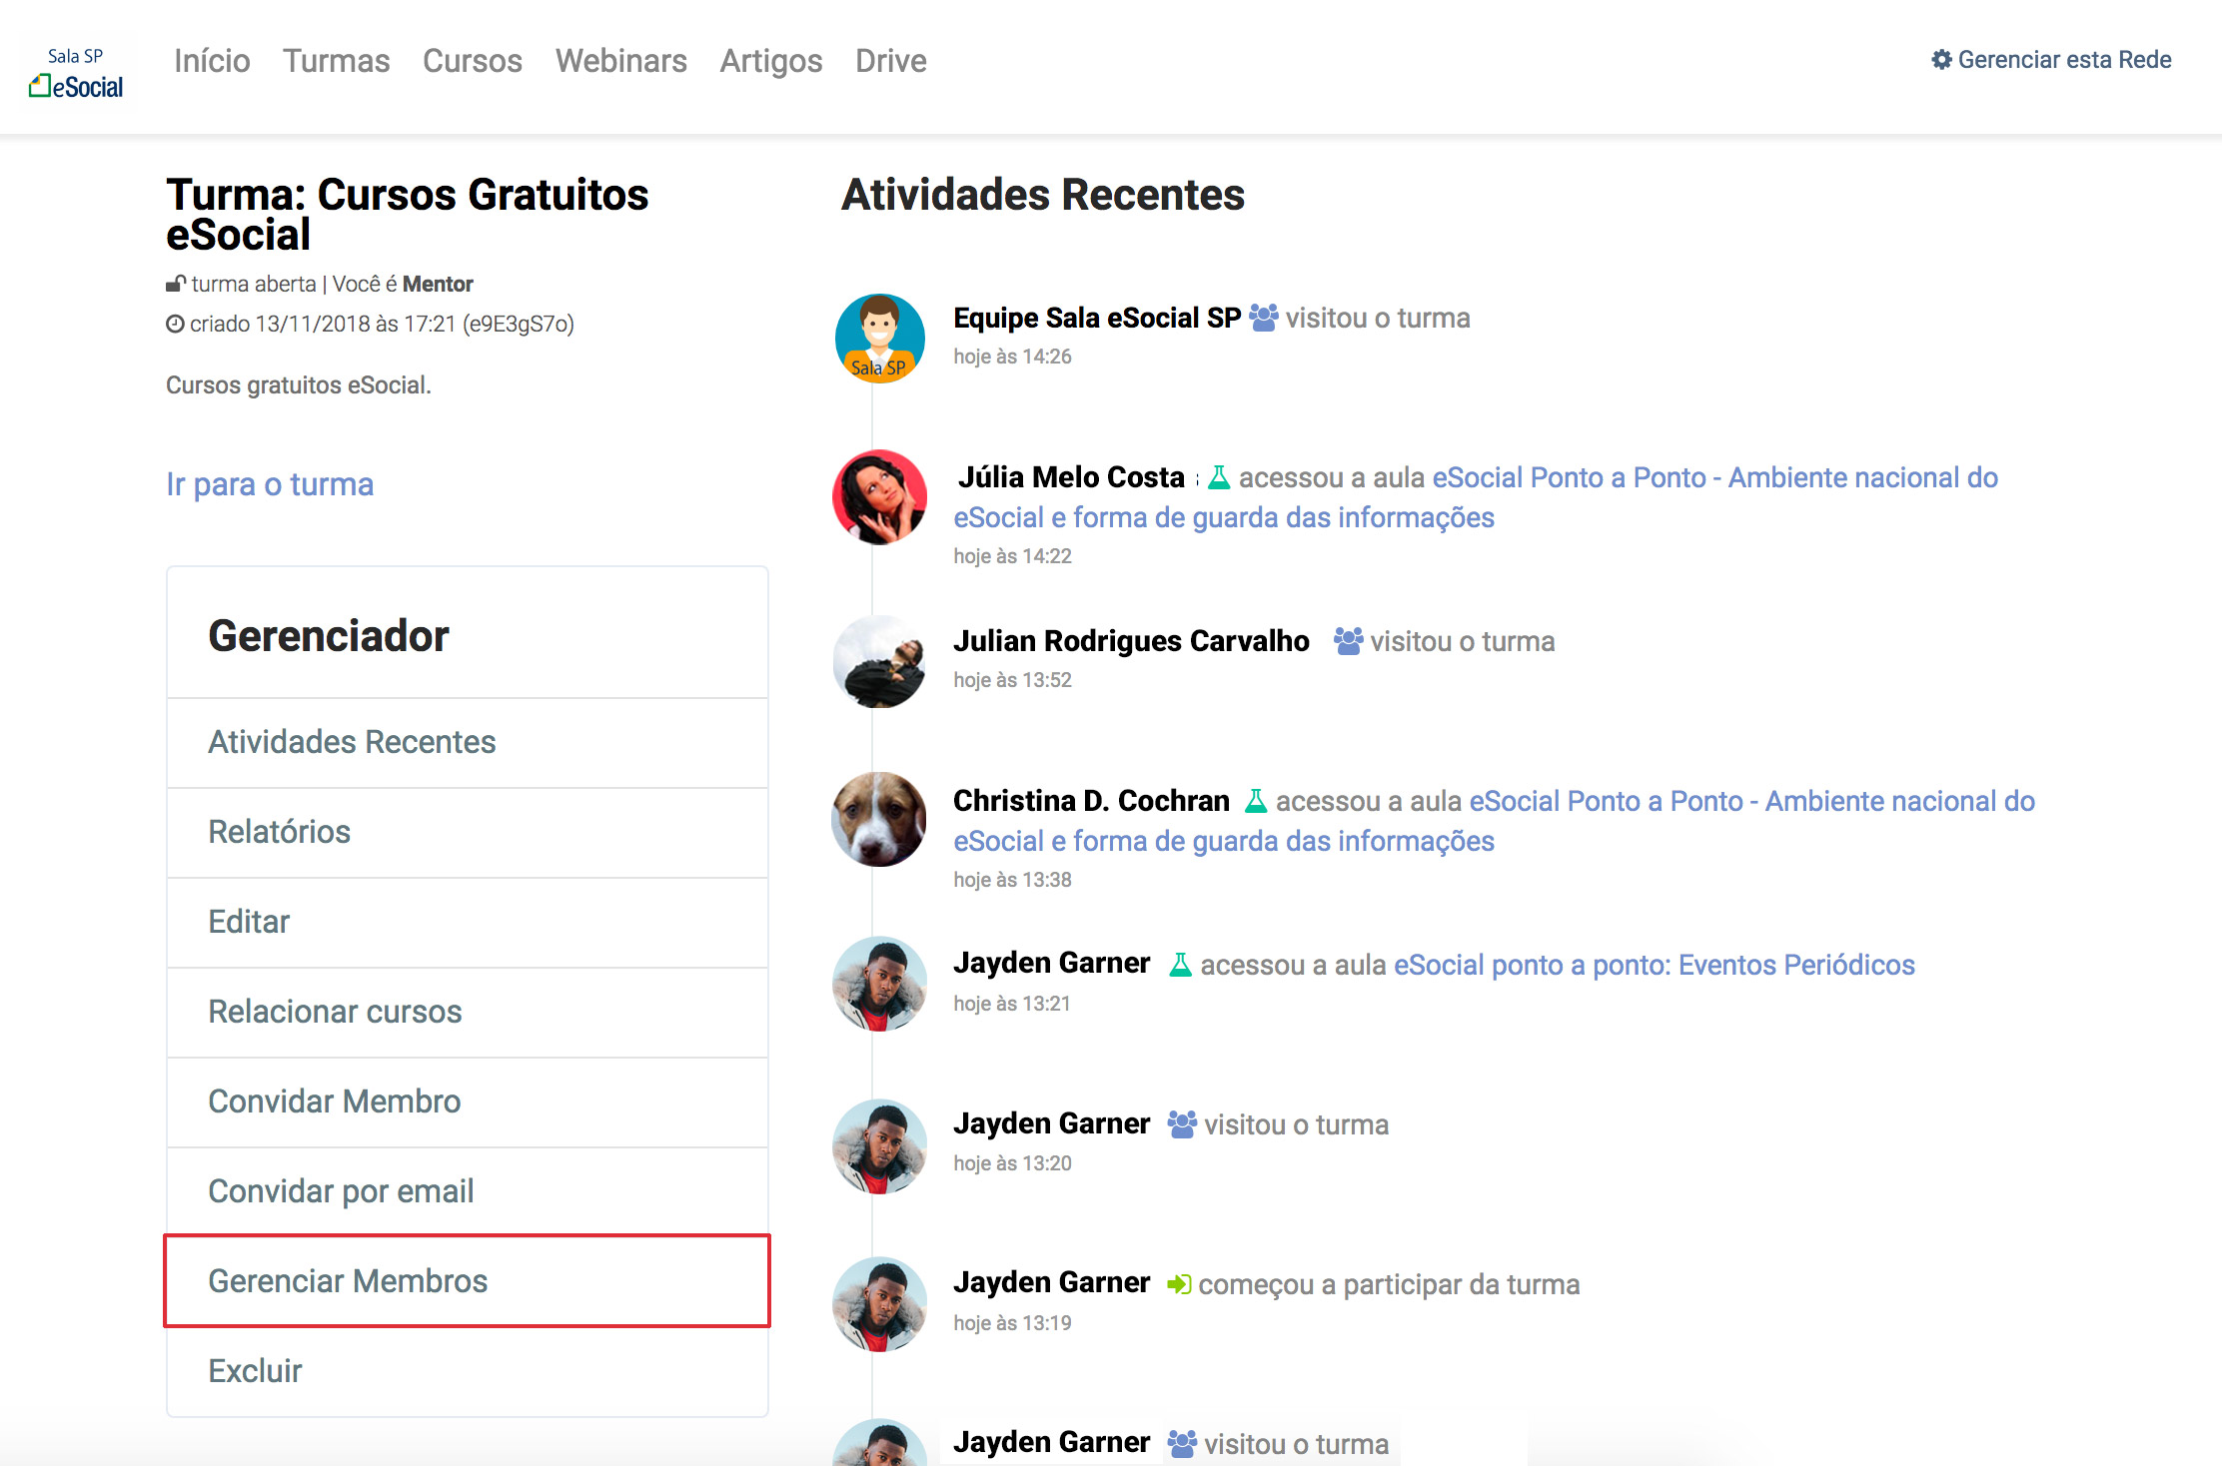Open the Turmas navigation item
This screenshot has width=2222, height=1466.
click(336, 61)
